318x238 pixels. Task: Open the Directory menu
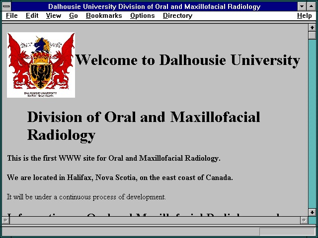[178, 16]
